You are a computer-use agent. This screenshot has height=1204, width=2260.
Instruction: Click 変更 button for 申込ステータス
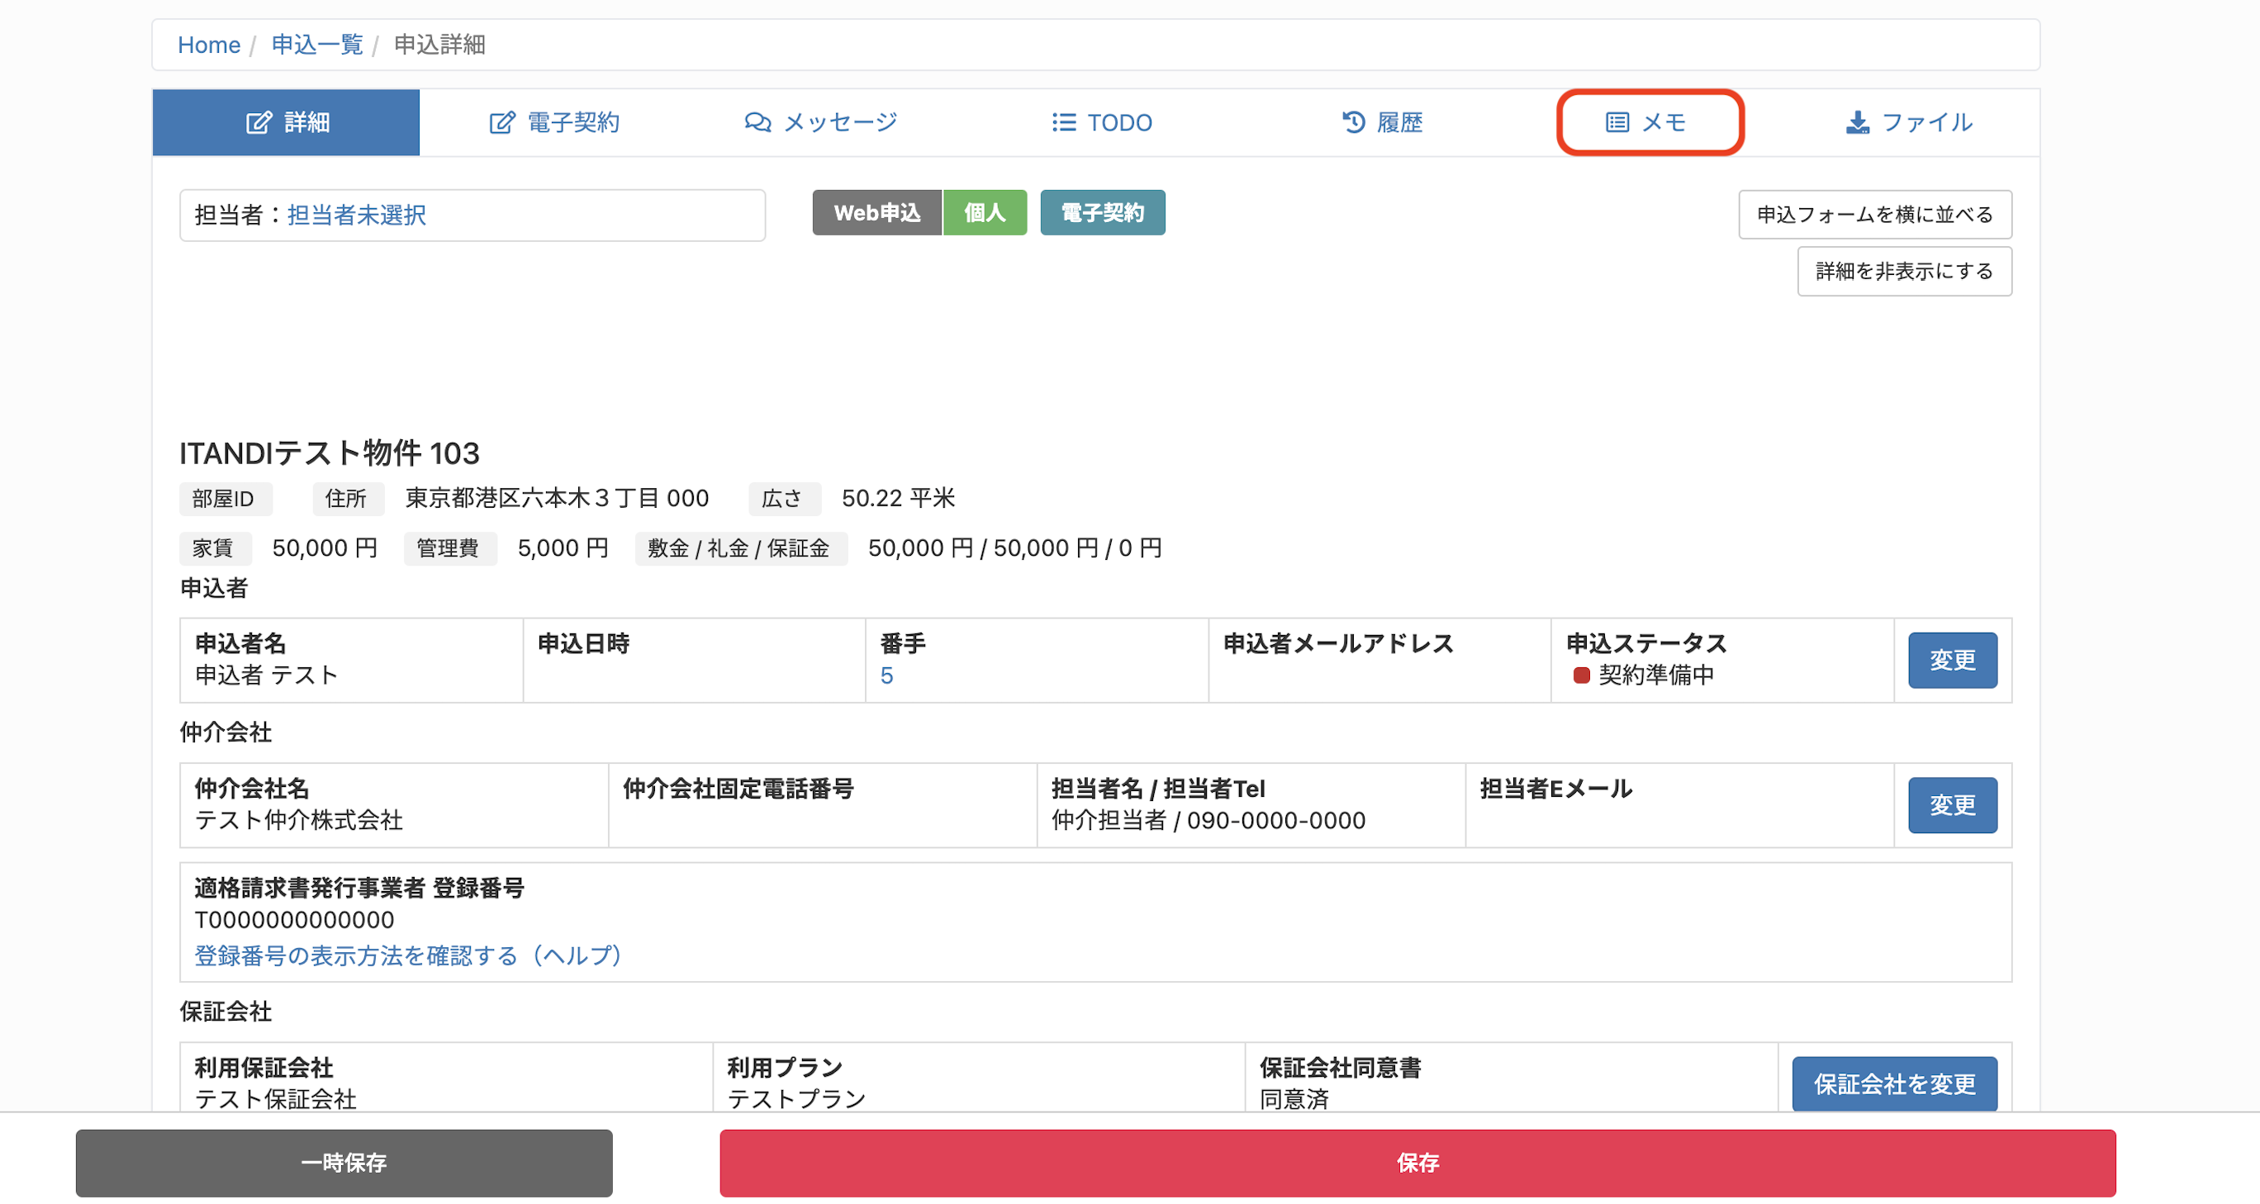[x=1952, y=661]
